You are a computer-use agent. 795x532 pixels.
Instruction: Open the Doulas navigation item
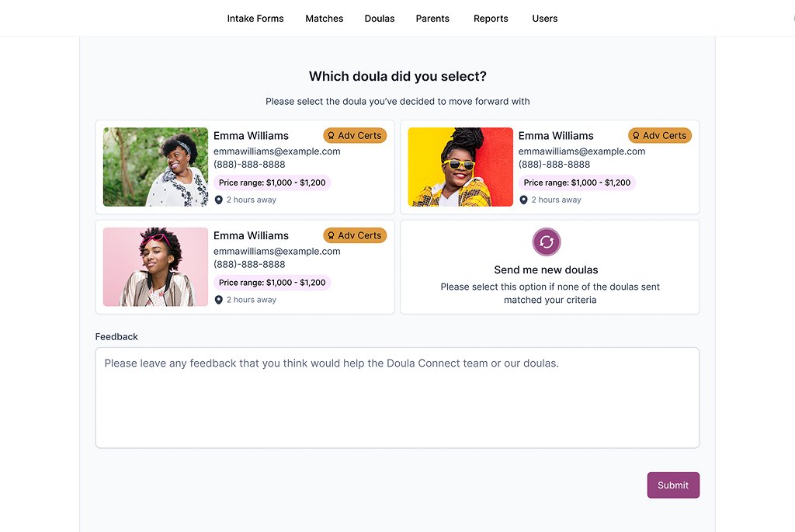tap(380, 19)
